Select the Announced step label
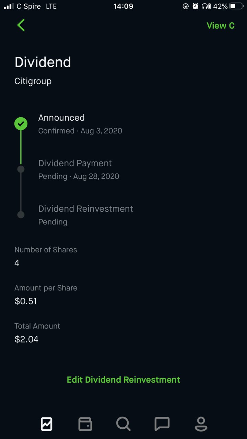Image resolution: width=247 pixels, height=439 pixels. [x=61, y=118]
